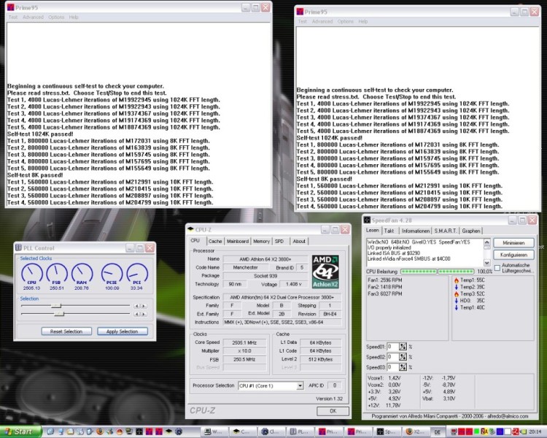Click the taskbar clock showing 20:14
The width and height of the screenshot is (547, 438).
point(535,431)
